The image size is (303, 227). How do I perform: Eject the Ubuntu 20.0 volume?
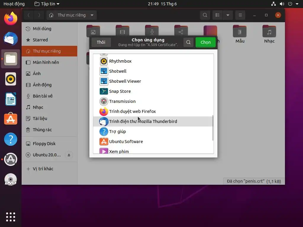coord(69,155)
